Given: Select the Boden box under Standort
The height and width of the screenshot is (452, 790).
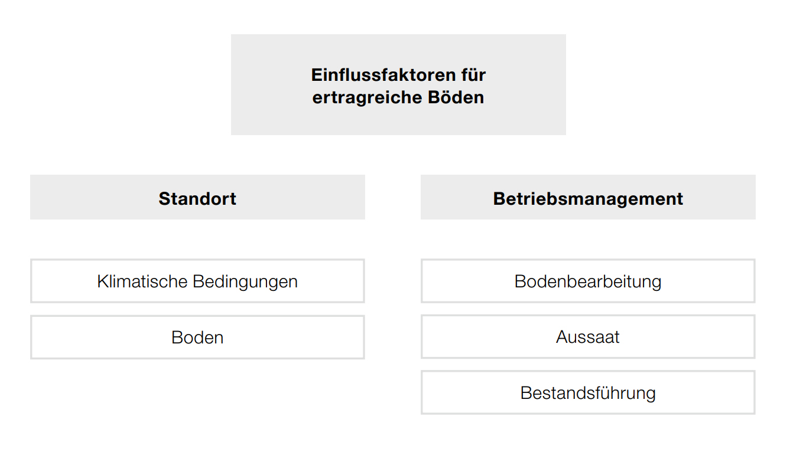Looking at the screenshot, I should coord(197,337).
